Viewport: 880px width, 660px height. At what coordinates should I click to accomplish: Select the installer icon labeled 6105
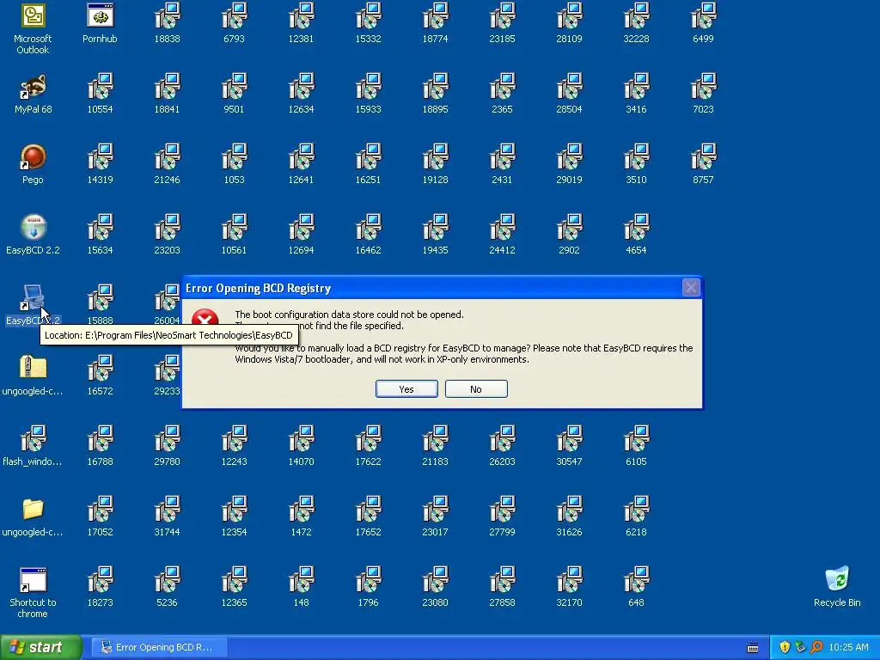click(x=637, y=438)
